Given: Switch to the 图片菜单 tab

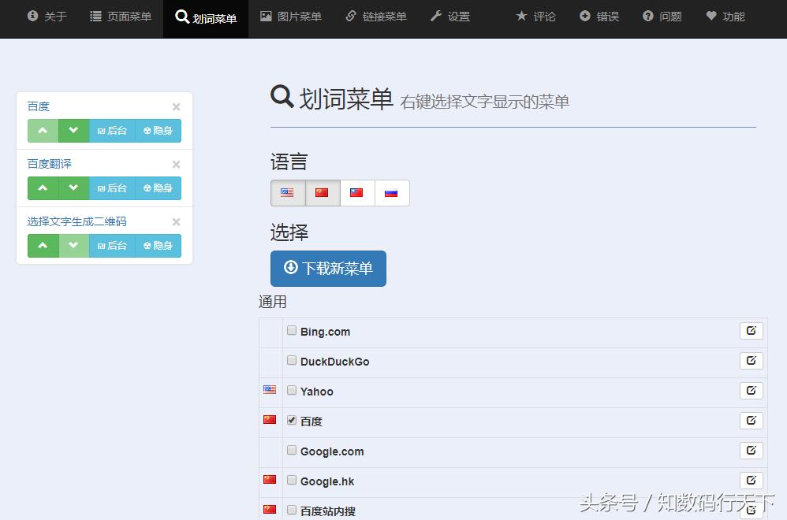Looking at the screenshot, I should (291, 16).
